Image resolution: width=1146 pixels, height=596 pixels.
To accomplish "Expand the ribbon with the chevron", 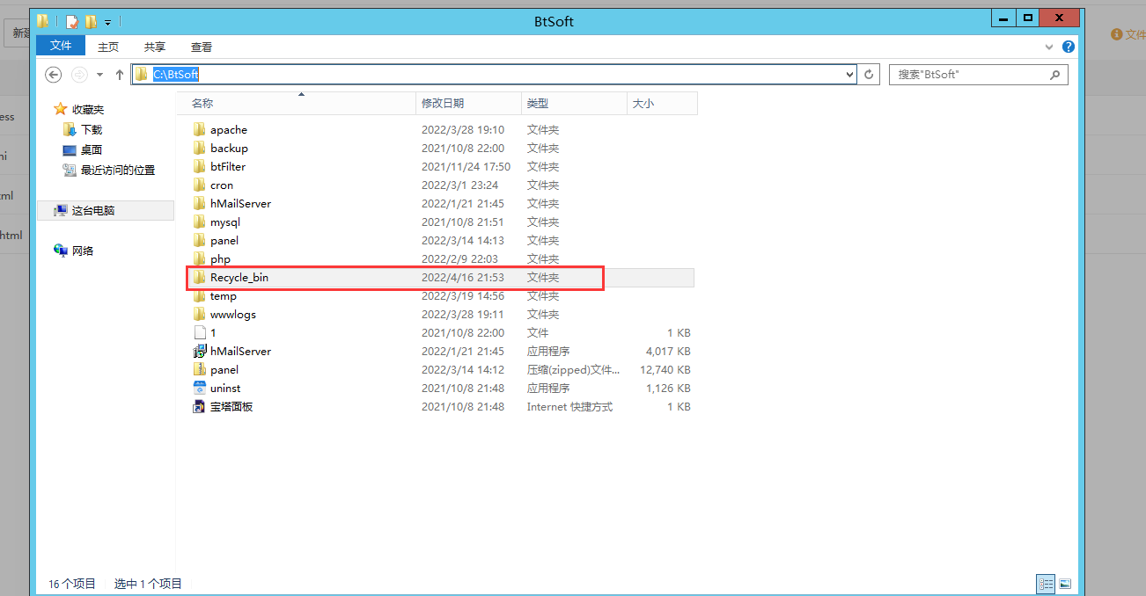I will click(x=1049, y=47).
